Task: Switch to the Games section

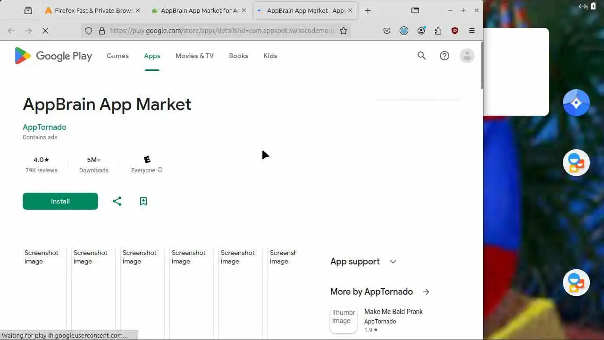Action: point(117,56)
